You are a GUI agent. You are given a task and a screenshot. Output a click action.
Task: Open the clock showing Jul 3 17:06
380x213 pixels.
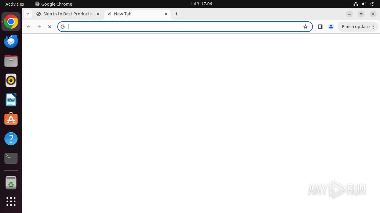click(201, 4)
